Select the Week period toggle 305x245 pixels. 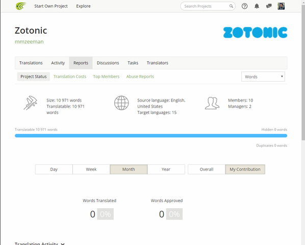point(91,169)
